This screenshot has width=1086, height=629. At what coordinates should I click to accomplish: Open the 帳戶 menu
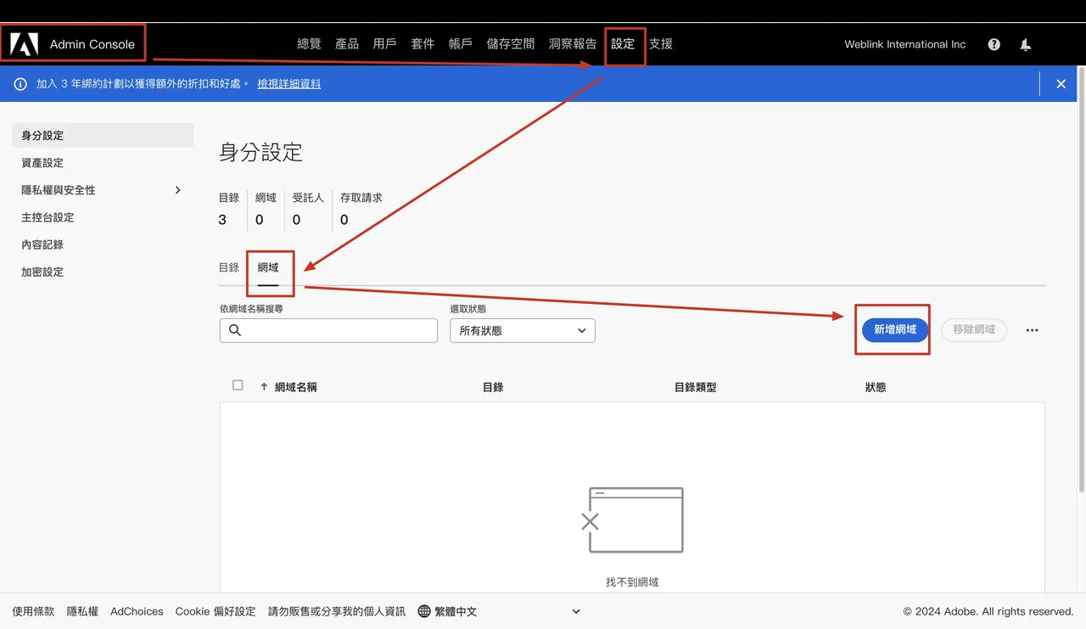pos(461,44)
